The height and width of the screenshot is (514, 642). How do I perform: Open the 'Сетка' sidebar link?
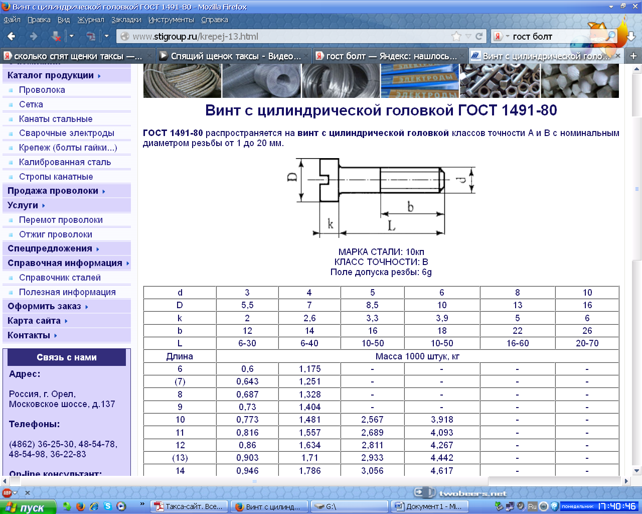[x=31, y=104]
